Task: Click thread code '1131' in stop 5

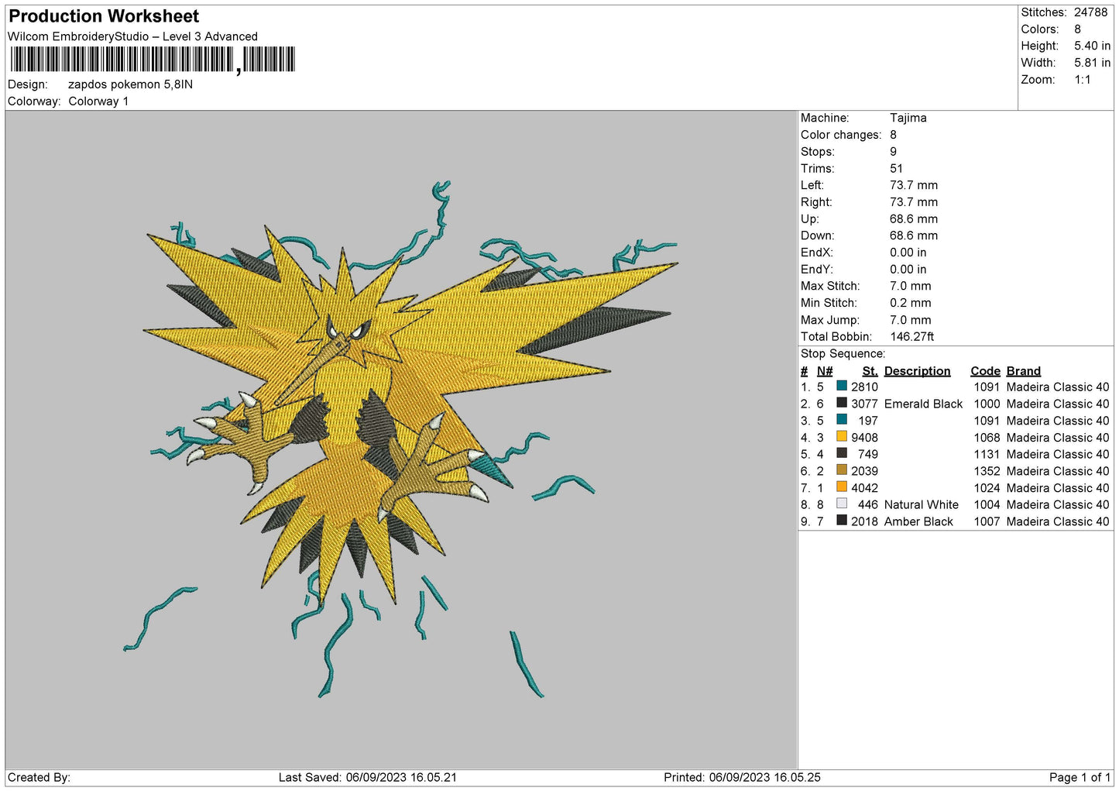Action: pyautogui.click(x=987, y=454)
